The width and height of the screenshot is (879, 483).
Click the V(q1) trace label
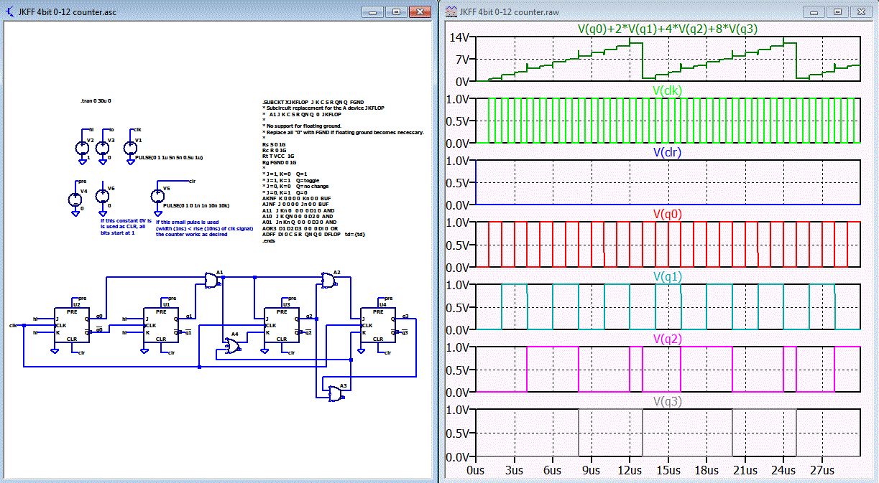point(668,276)
